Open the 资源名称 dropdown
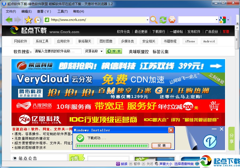Screen dimensions: 240x168 (x=94, y=51)
